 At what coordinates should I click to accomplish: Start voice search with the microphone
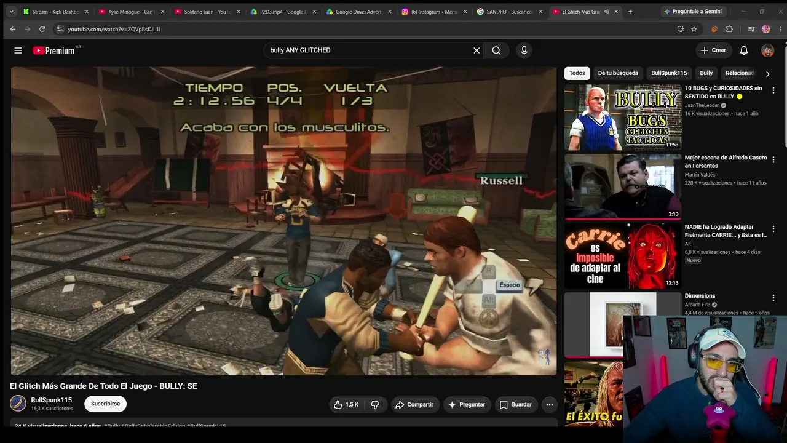click(524, 50)
